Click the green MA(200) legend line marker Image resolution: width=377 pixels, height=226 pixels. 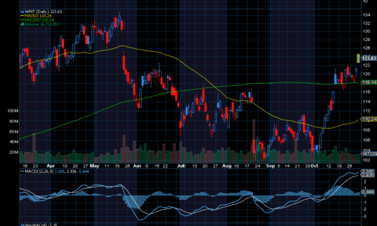22,20
